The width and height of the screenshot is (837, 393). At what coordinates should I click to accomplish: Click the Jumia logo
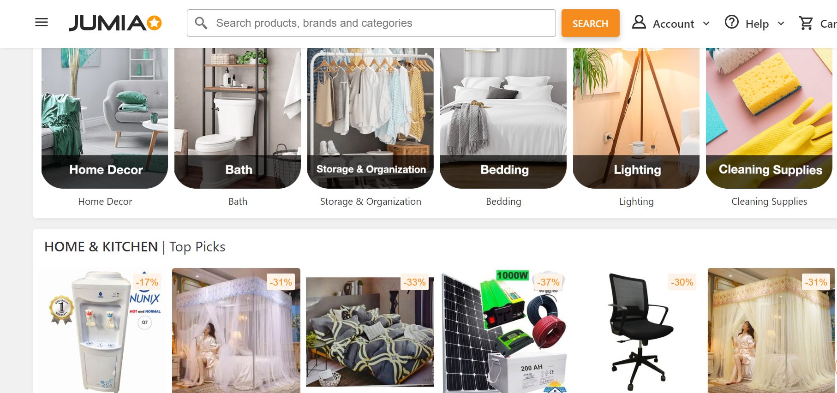(x=115, y=23)
